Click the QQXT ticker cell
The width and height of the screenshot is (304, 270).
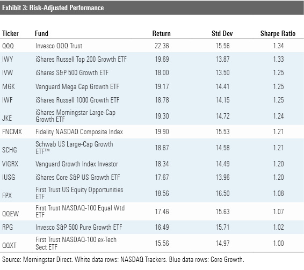click(9, 246)
